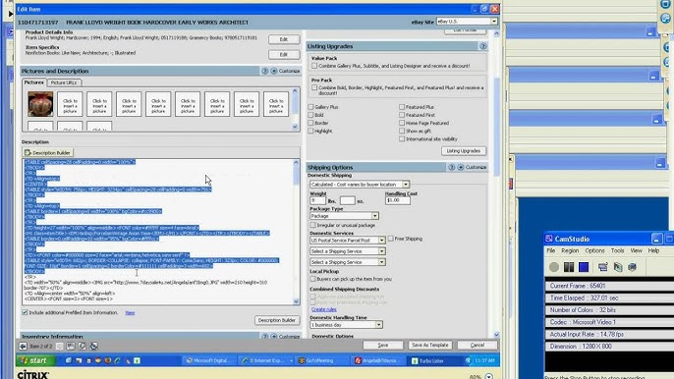Screen dimensions: 674x379
Task: Open the Citrix zoom percentage dropdown arrow
Action: (x=489, y=376)
